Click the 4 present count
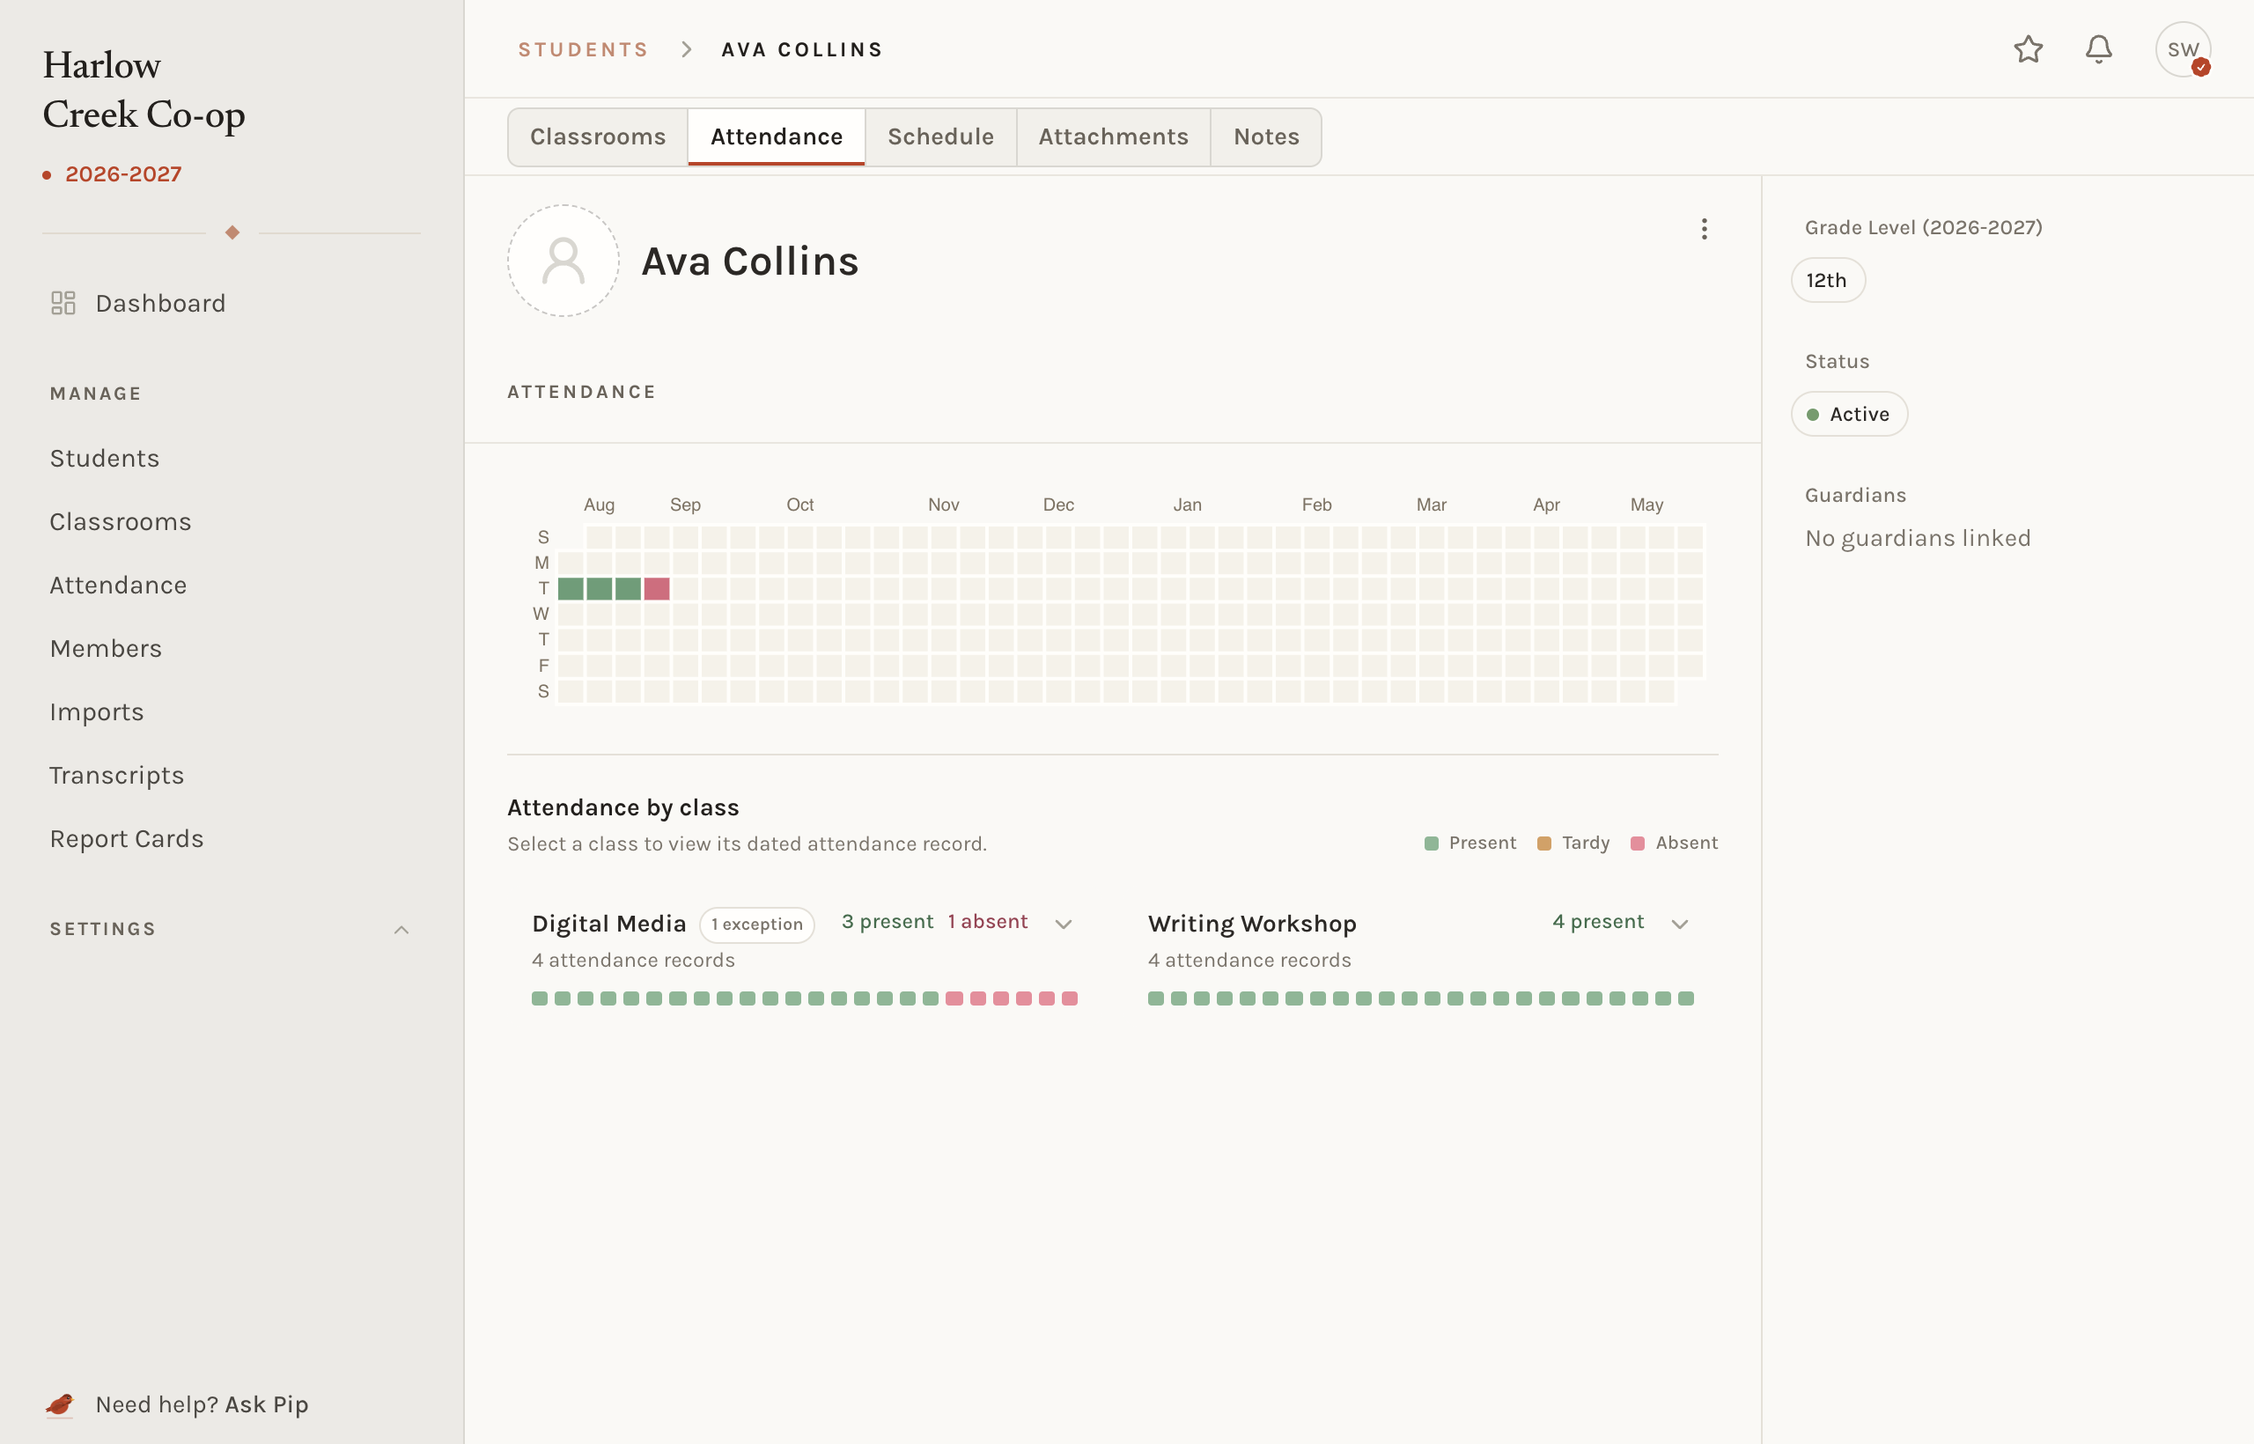 coord(1598,922)
